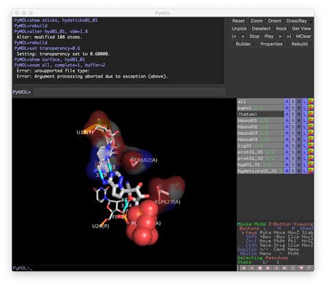Click the S sequence icon in bottom bar

point(293,268)
